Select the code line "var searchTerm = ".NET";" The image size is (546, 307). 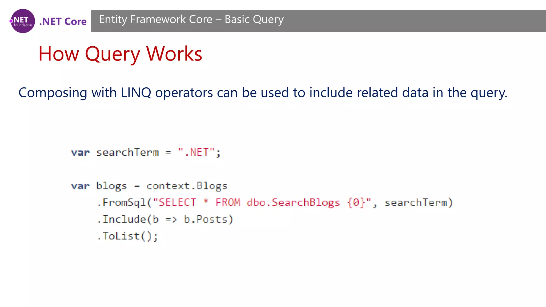tap(146, 153)
